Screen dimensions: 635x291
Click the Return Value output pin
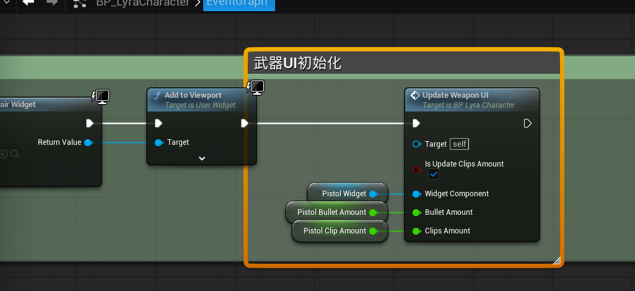click(x=89, y=142)
